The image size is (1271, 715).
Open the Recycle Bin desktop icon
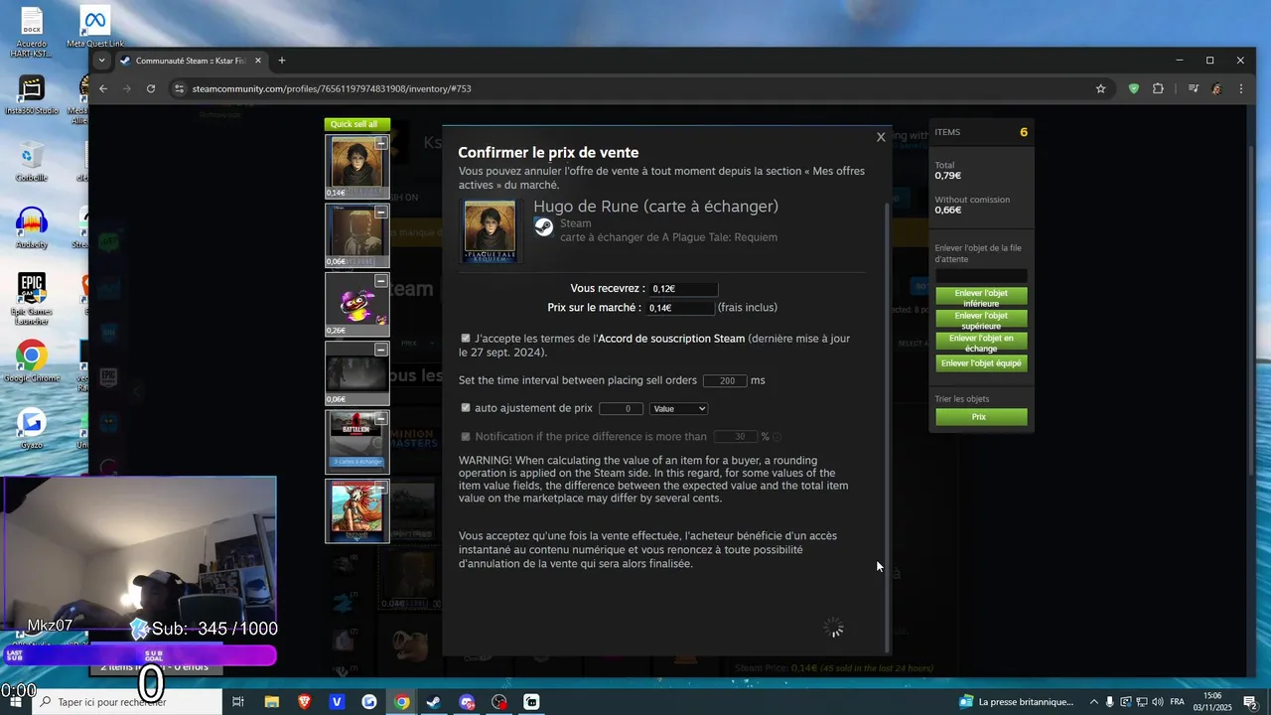click(x=32, y=162)
